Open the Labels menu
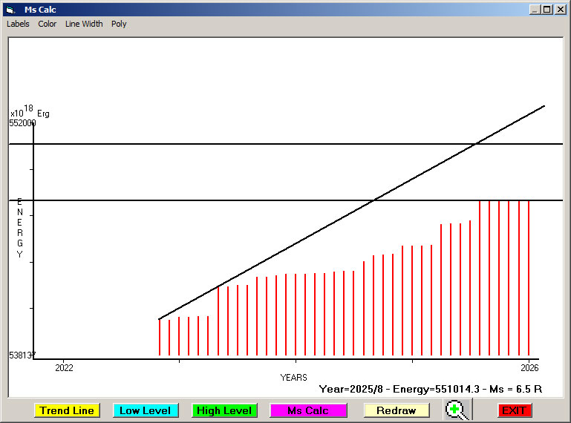 (x=18, y=24)
